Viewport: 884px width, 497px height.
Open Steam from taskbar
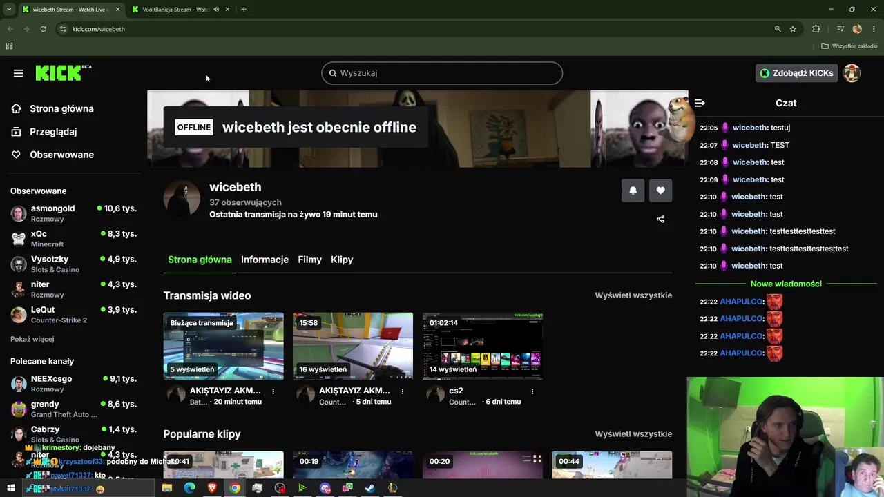[369, 488]
